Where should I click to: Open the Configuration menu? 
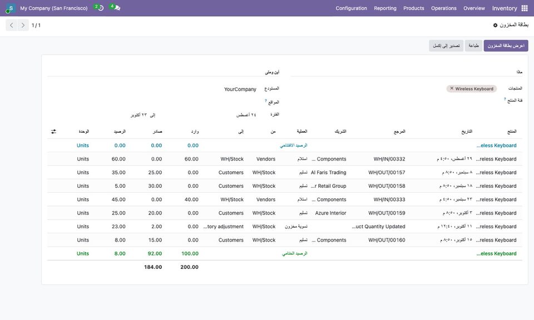click(351, 8)
